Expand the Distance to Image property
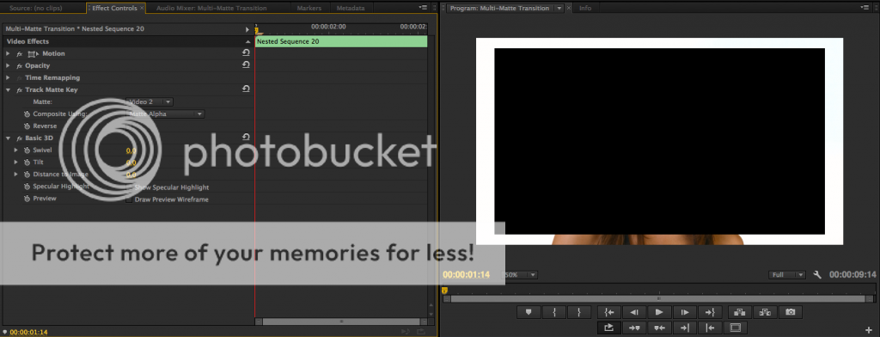This screenshot has height=337, width=880. click(16, 175)
